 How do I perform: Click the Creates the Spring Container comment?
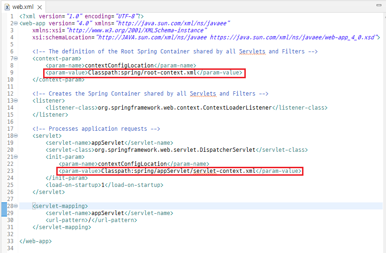click(151, 94)
